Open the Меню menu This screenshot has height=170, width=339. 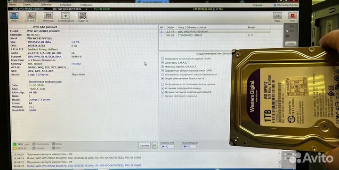tap(12, 5)
